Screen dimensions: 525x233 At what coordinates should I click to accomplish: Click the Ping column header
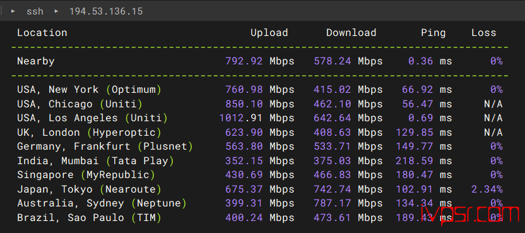tap(434, 33)
